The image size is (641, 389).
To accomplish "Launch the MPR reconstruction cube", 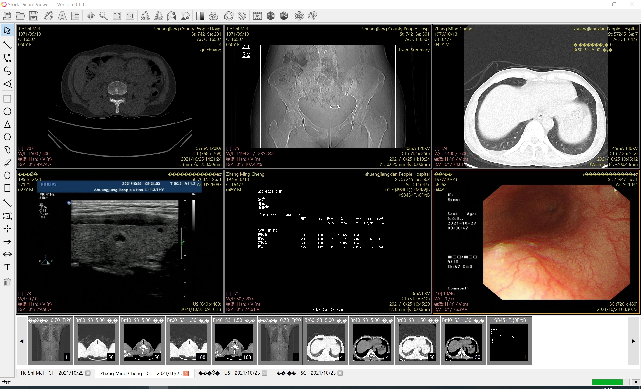I will coord(271,16).
